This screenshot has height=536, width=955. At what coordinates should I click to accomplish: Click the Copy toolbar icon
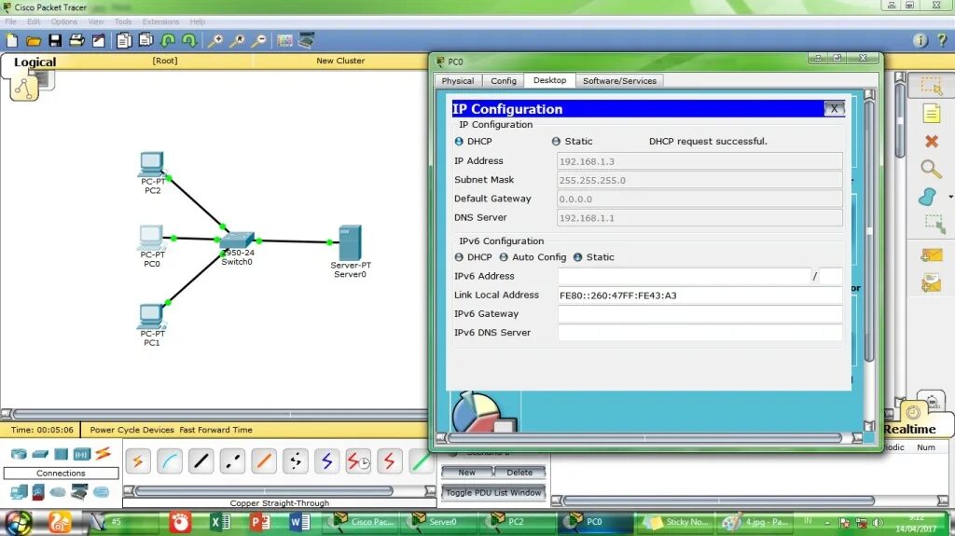(x=124, y=41)
